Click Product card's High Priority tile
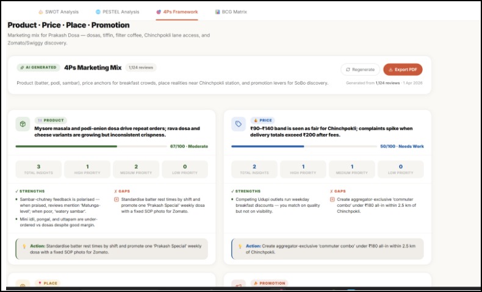The width and height of the screenshot is (482, 292). coord(87,169)
